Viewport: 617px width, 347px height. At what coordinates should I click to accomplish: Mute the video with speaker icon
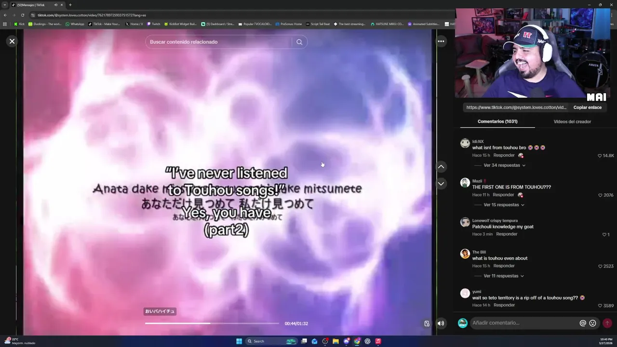(x=441, y=323)
